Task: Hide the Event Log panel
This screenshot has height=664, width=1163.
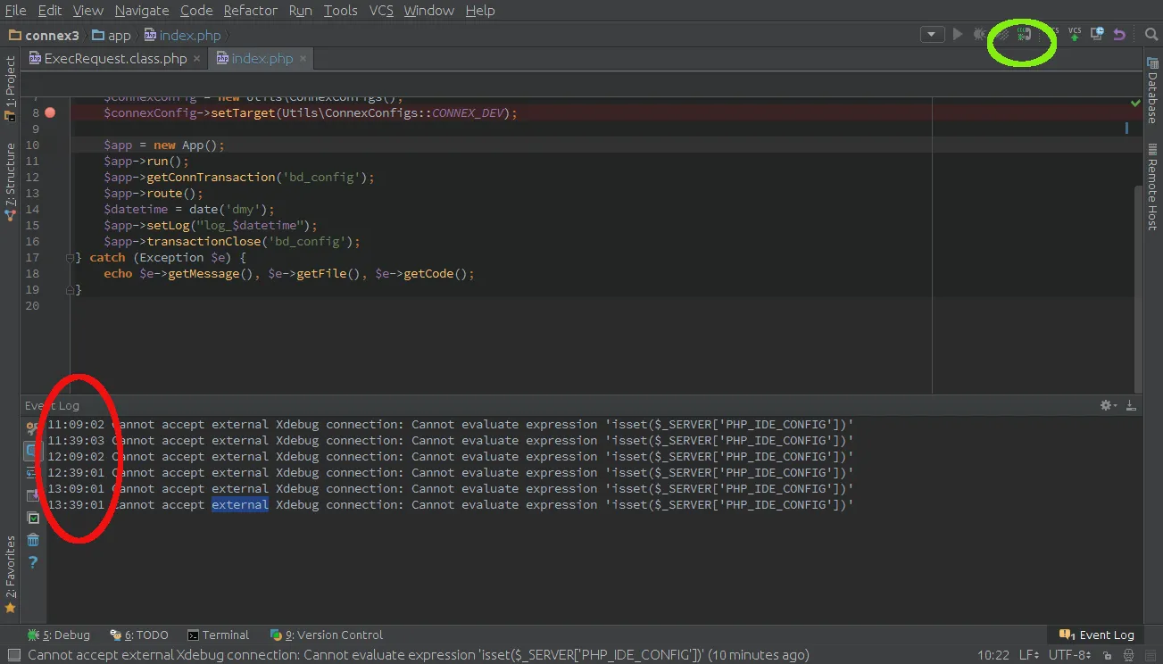Action: pos(1131,405)
